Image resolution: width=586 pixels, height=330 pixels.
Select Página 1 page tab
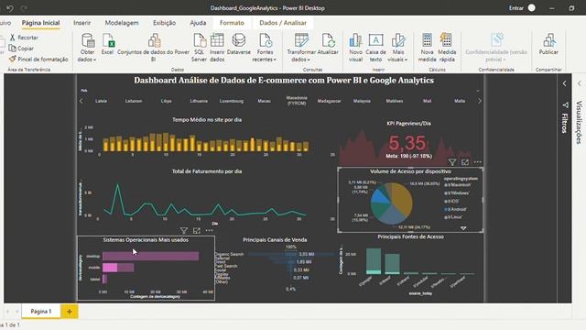coord(40,312)
